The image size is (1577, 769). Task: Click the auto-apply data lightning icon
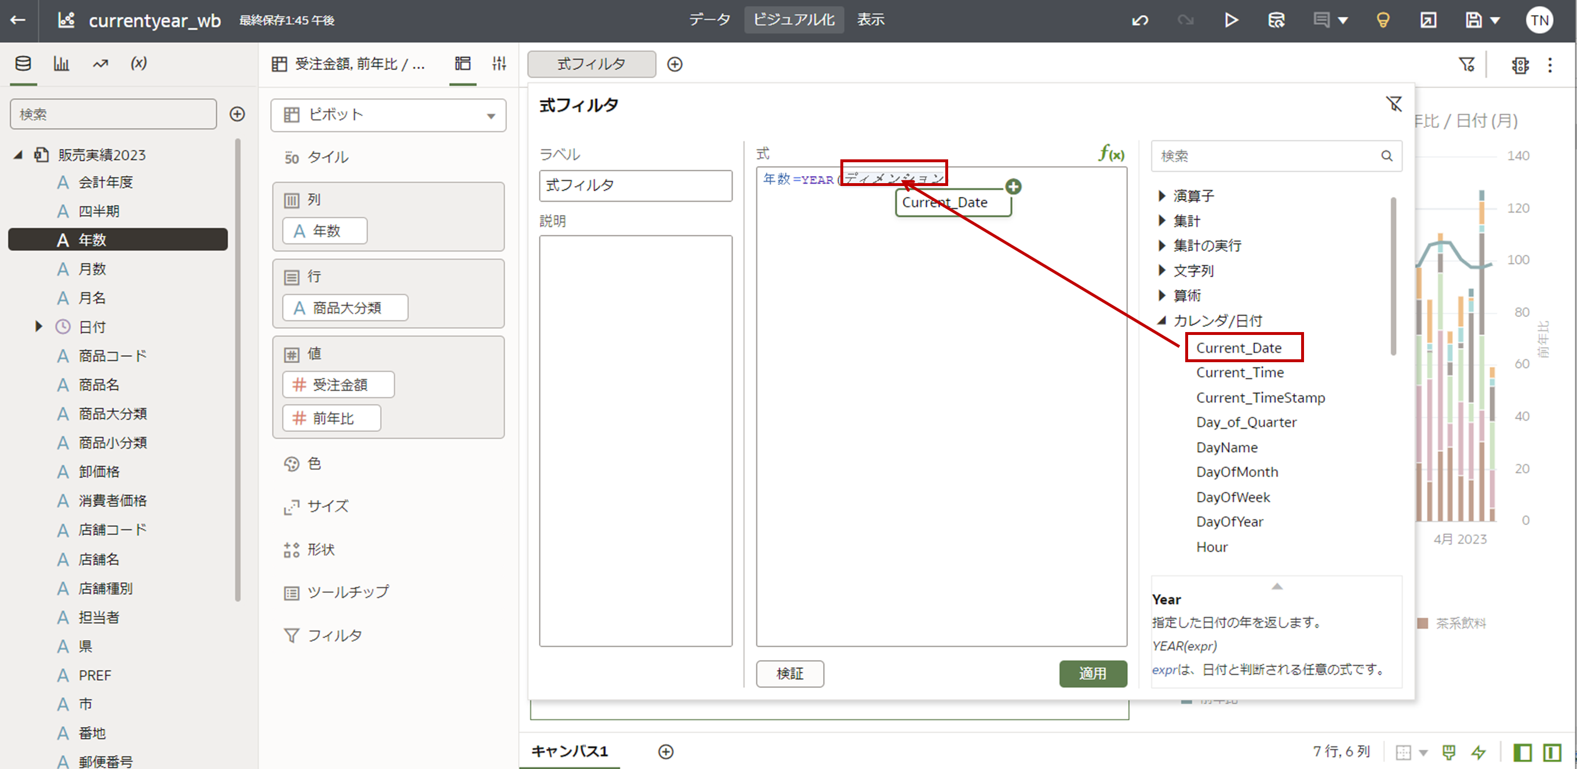point(1479,752)
